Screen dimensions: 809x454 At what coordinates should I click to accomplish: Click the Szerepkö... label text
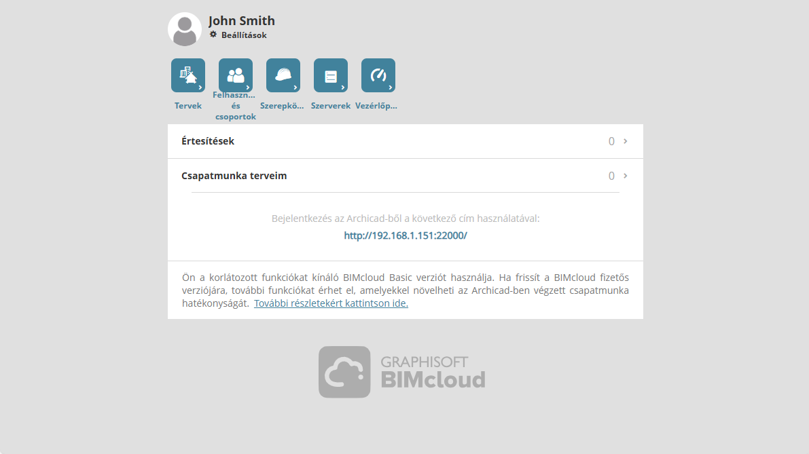[x=282, y=106]
